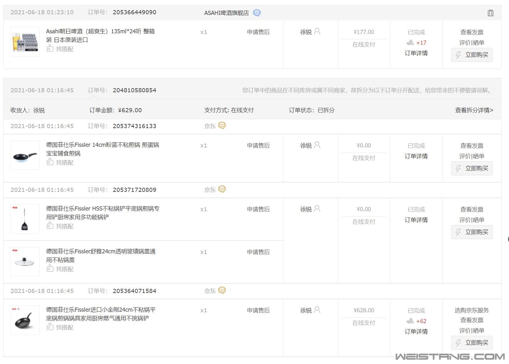Buy Asahi beer again with 立即购买
This screenshot has width=509, height=364.
click(x=472, y=55)
